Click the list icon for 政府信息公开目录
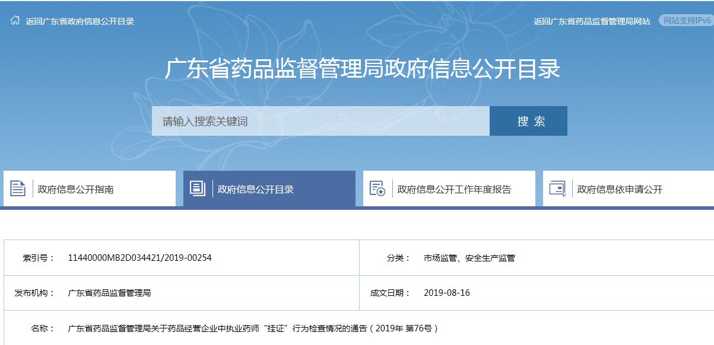This screenshot has height=345, width=714. coord(197,189)
